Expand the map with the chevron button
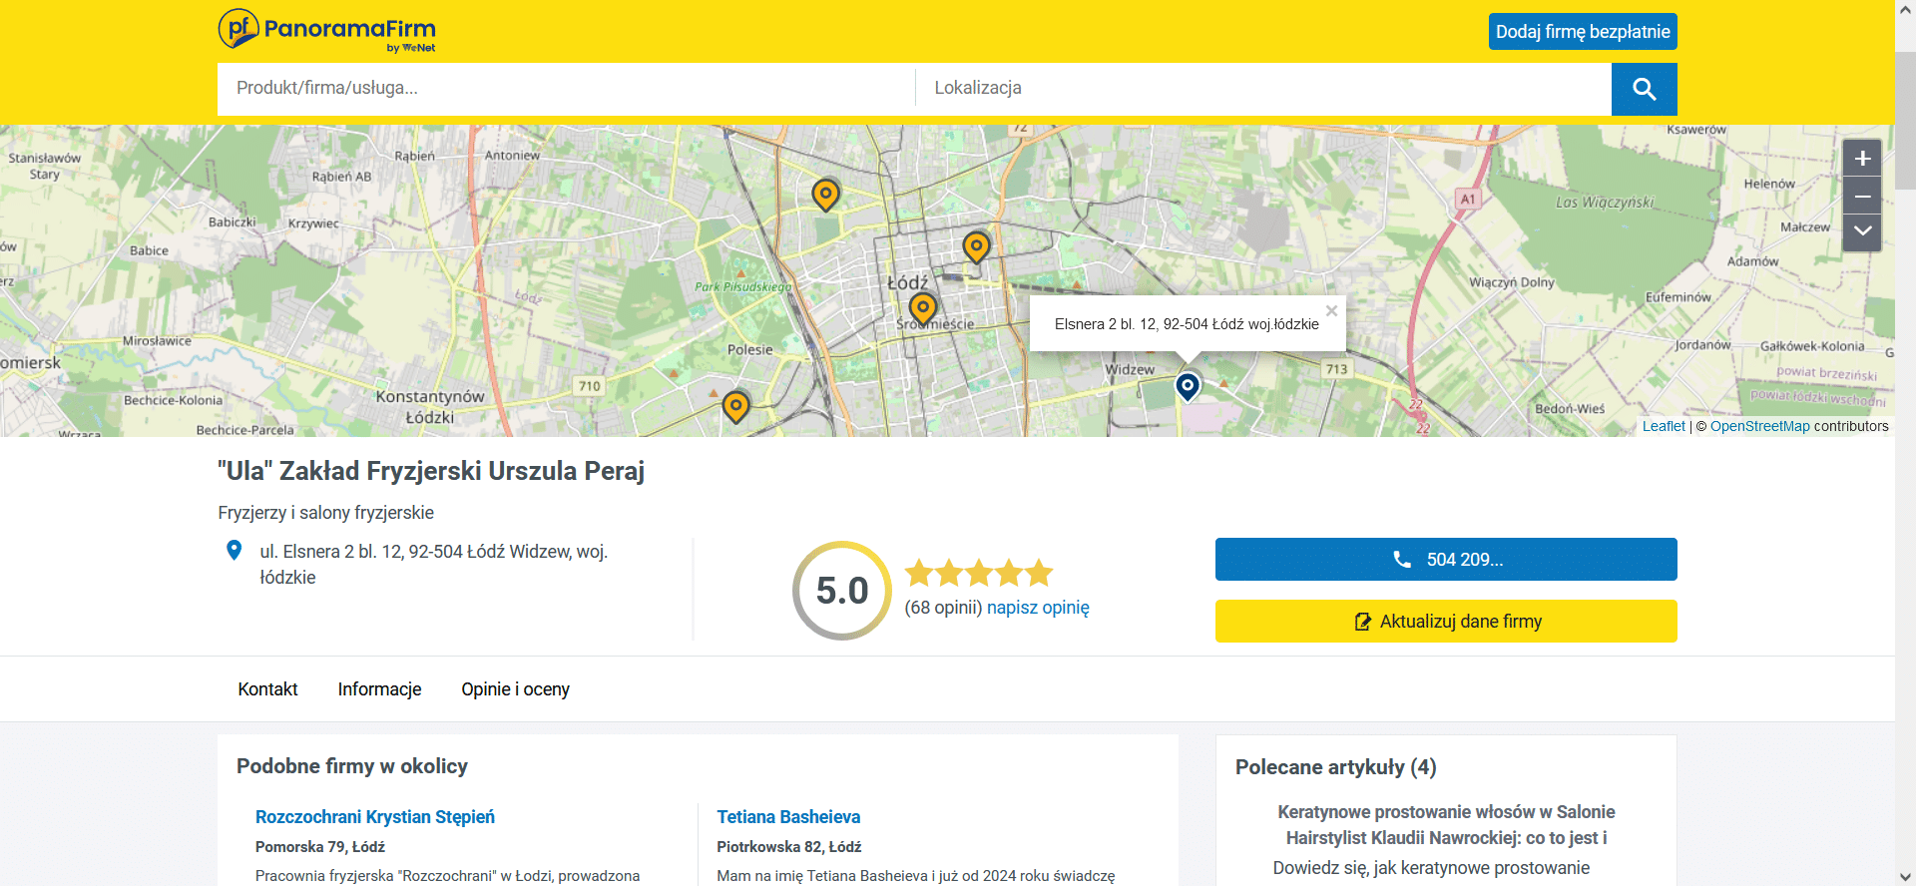The width and height of the screenshot is (1916, 886). pos(1861,231)
